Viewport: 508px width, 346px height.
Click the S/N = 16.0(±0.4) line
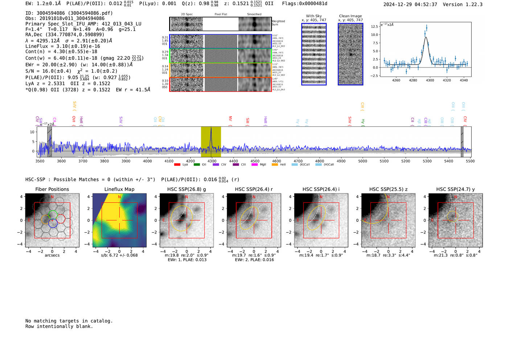click(48, 71)
